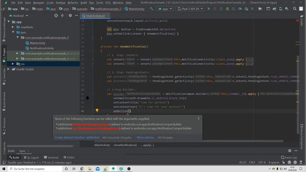
Task: Collapse the first com.example.notificationsample_2 package
Action: (17, 37)
